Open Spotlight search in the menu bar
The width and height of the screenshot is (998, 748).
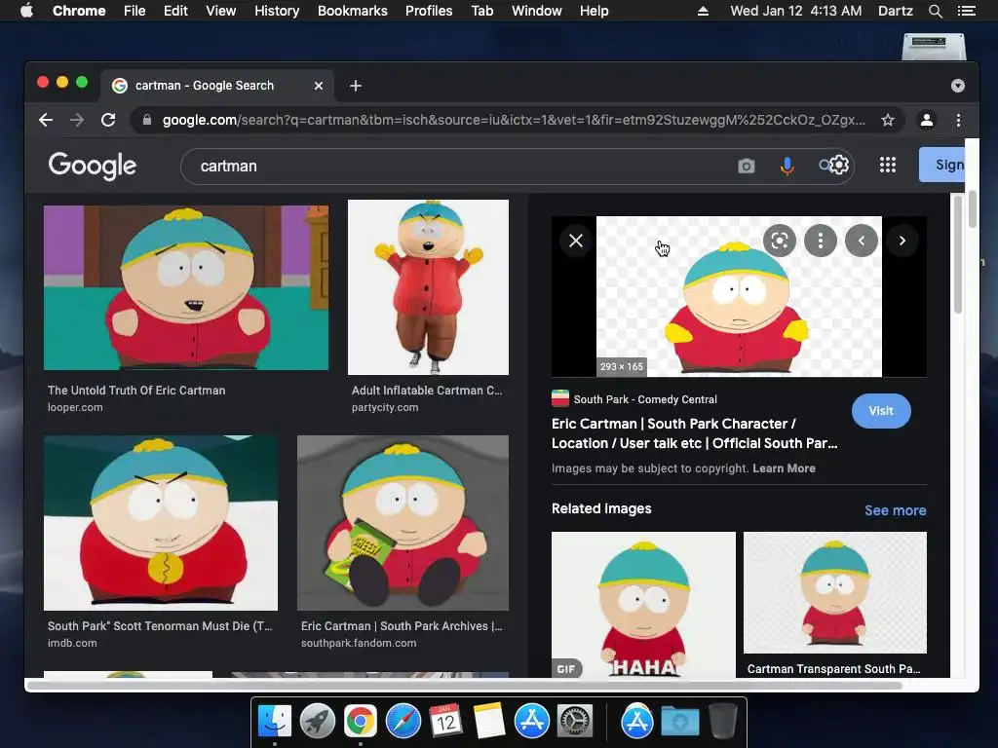click(935, 11)
